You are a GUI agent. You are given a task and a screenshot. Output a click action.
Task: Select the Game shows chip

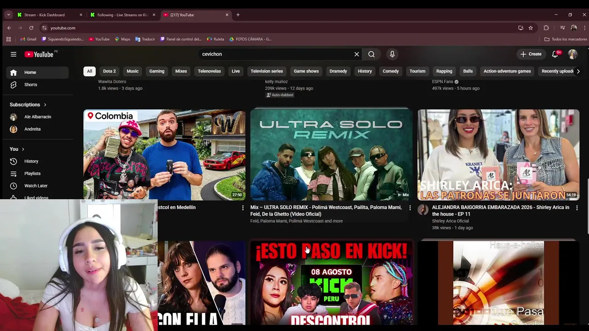click(306, 71)
